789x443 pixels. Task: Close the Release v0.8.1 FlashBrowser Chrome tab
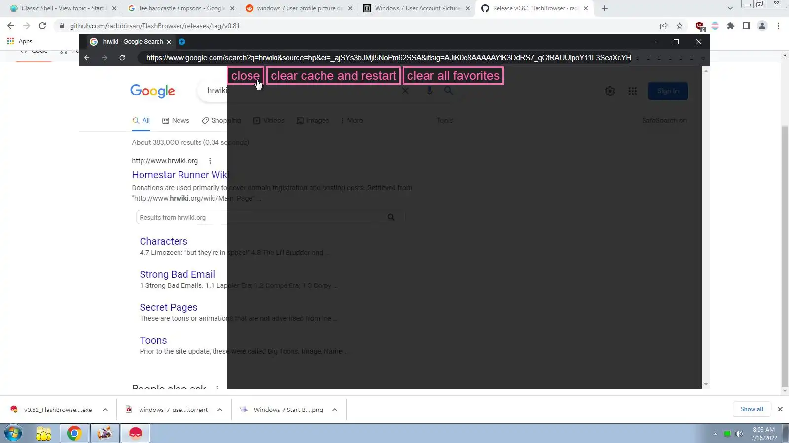[586, 8]
